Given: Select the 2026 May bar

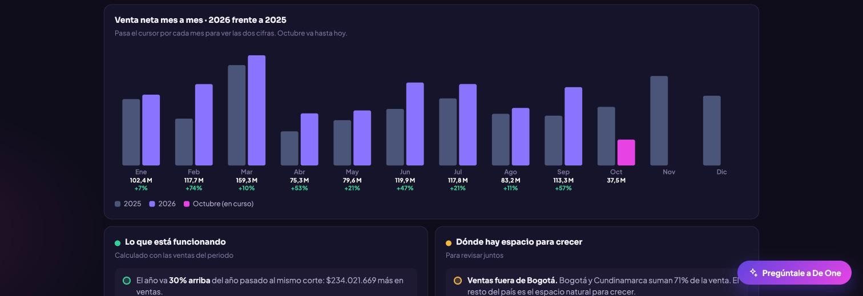Looking at the screenshot, I should pos(362,138).
